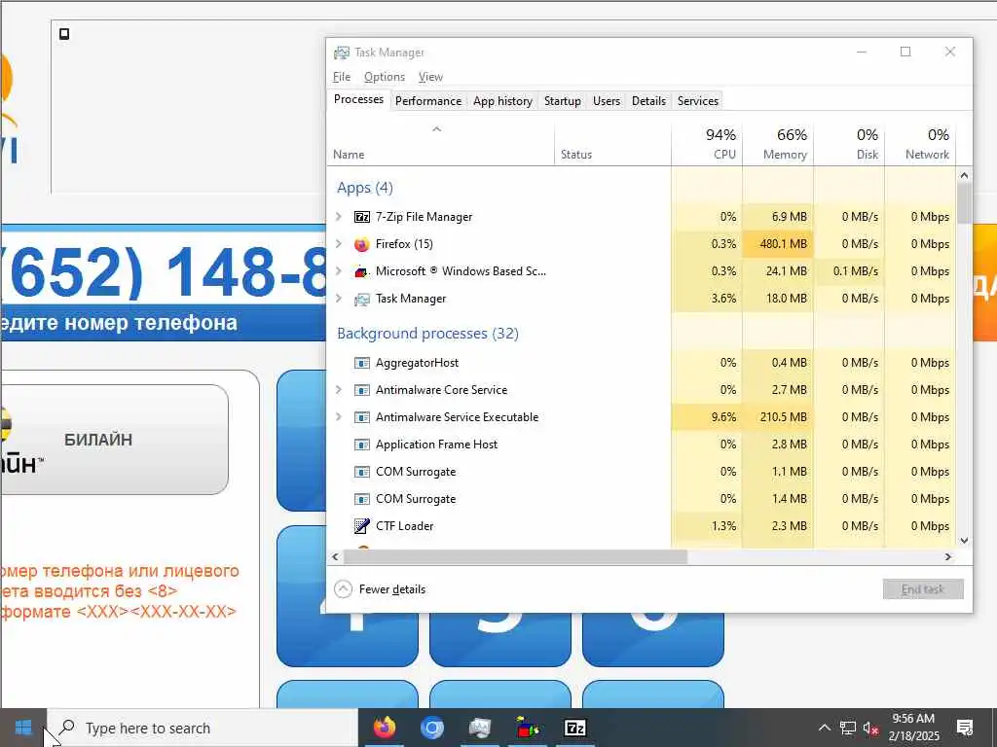Click the 7-Zip File Manager process icon
The image size is (997, 747).
pyautogui.click(x=362, y=217)
